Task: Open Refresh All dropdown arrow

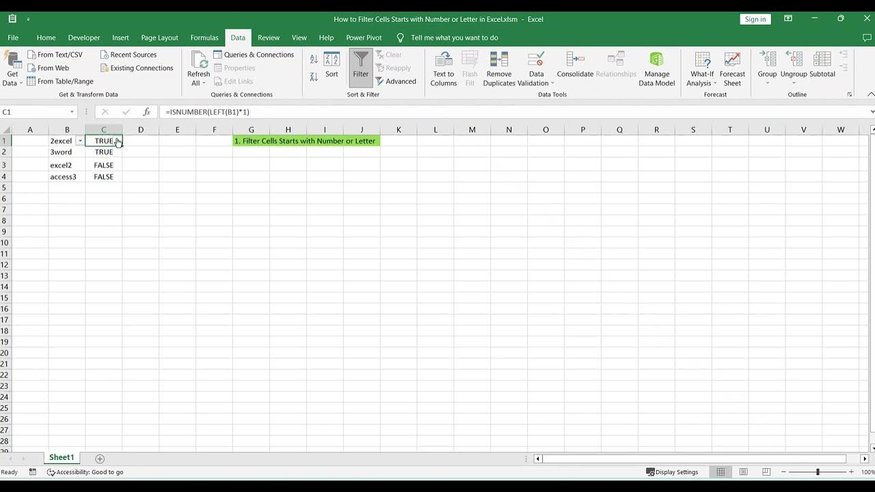Action: [x=204, y=83]
